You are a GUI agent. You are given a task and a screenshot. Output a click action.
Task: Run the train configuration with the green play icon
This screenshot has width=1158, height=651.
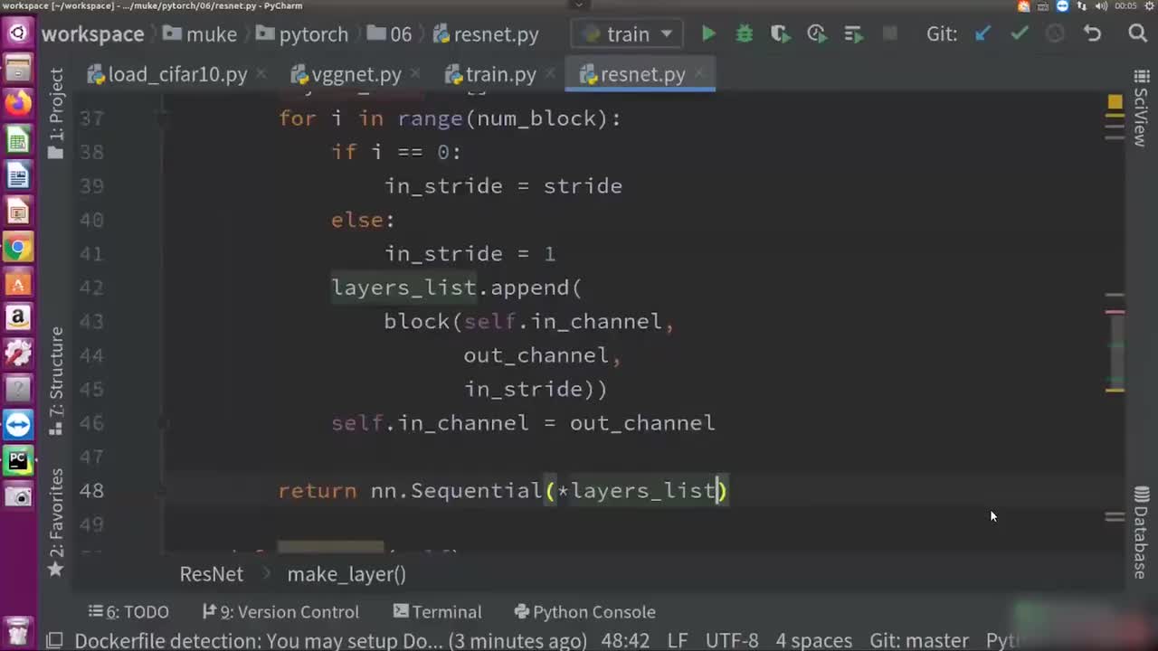(708, 34)
